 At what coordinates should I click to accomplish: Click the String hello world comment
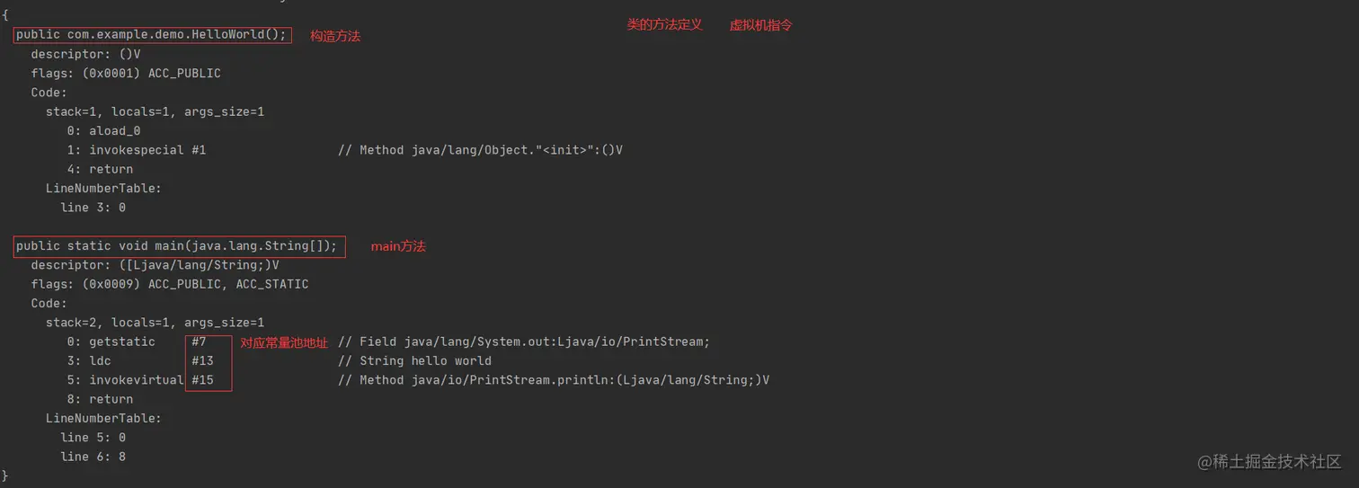pyautogui.click(x=414, y=360)
